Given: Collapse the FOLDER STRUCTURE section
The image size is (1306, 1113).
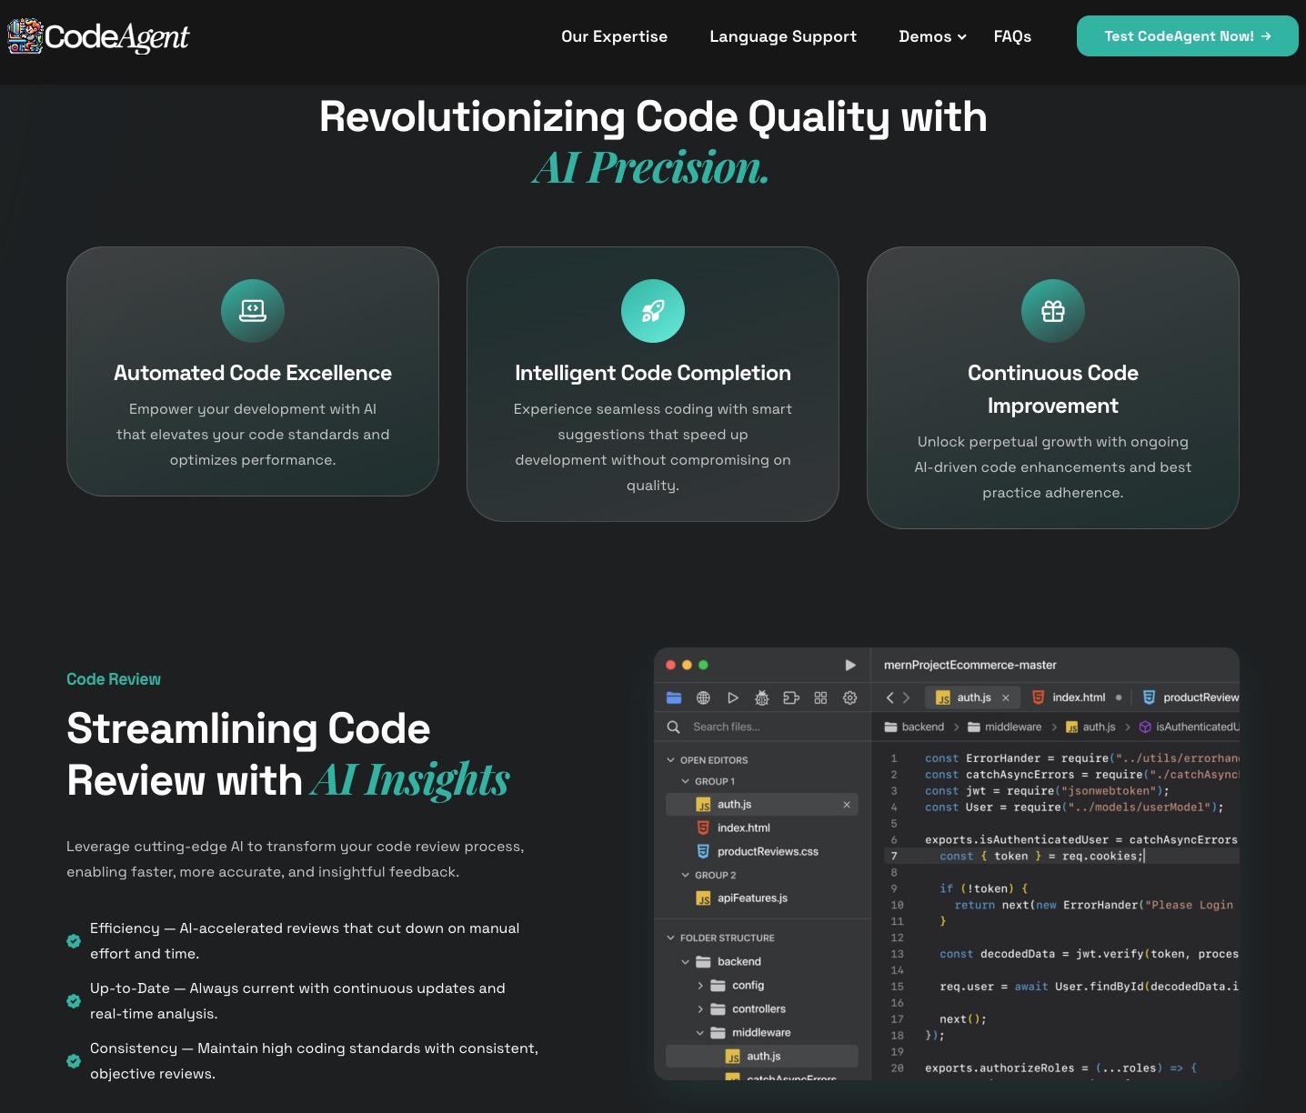Looking at the screenshot, I should pyautogui.click(x=671, y=938).
